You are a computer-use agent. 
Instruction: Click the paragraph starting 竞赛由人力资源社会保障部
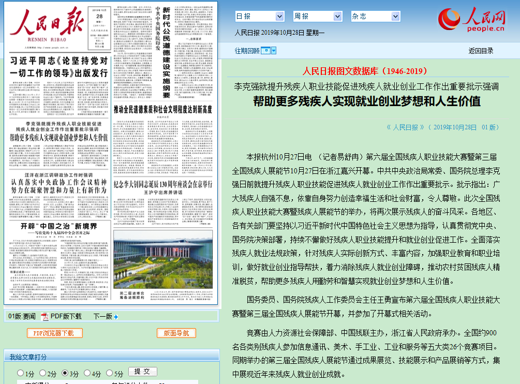pos(366,353)
